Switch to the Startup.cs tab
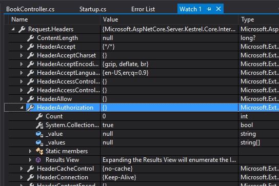The height and width of the screenshot is (186, 279). coord(93,9)
